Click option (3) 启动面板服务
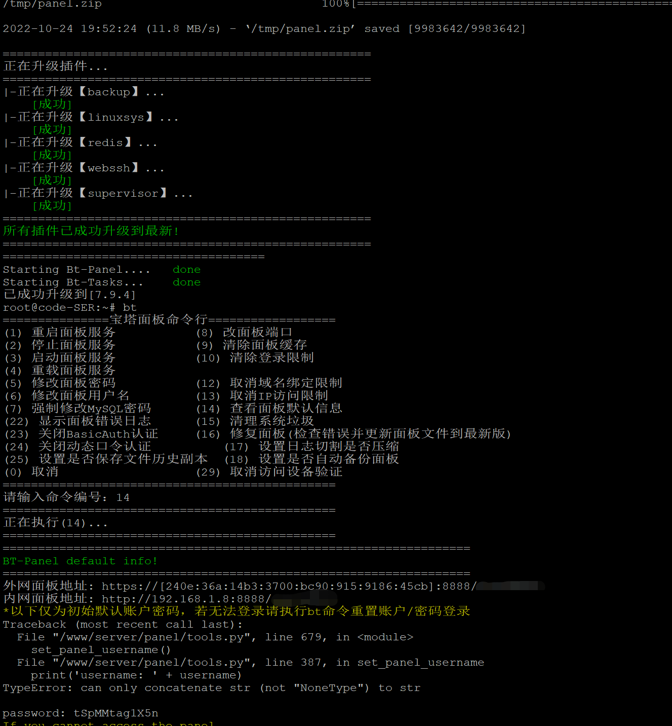The width and height of the screenshot is (672, 726). 60,358
